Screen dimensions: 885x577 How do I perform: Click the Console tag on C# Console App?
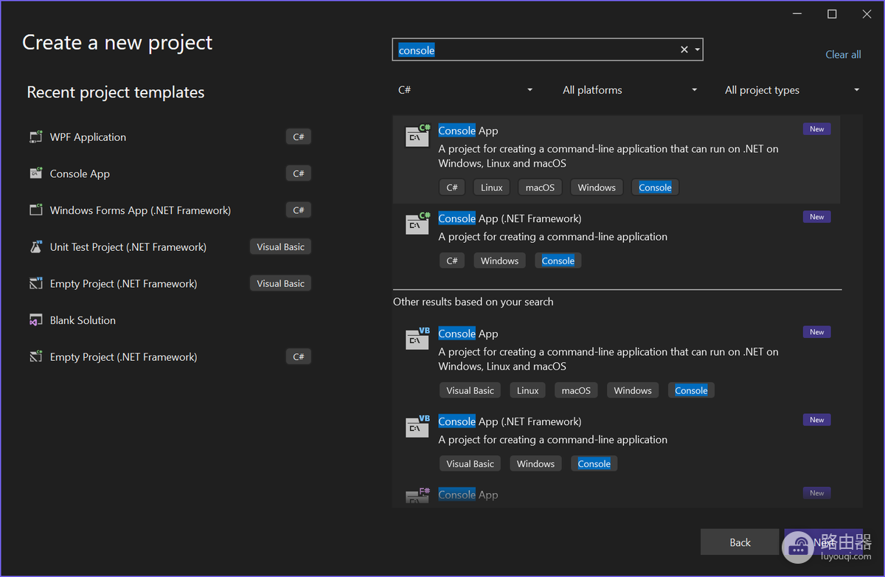(x=655, y=187)
